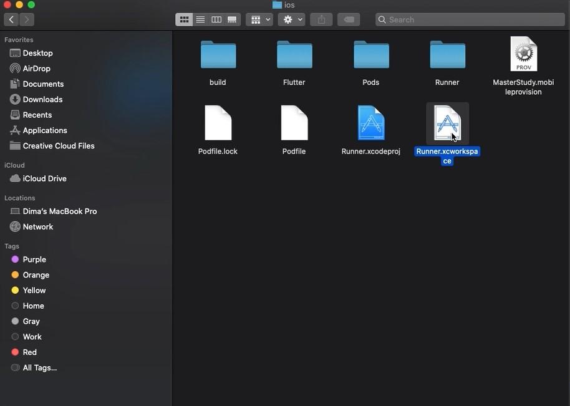
Task: Select the Pods folder
Action: coord(371,56)
